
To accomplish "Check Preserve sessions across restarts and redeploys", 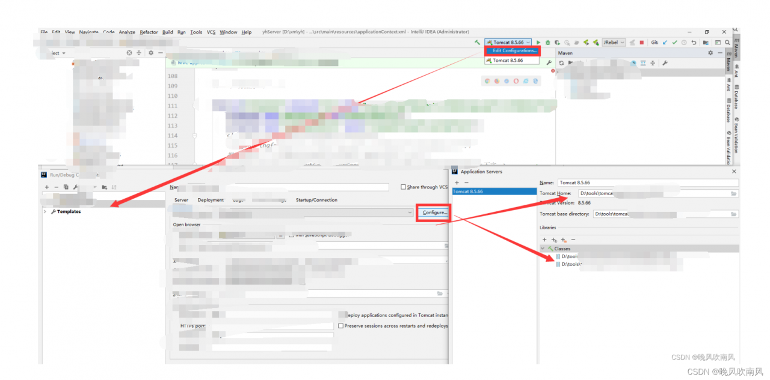I will point(340,326).
